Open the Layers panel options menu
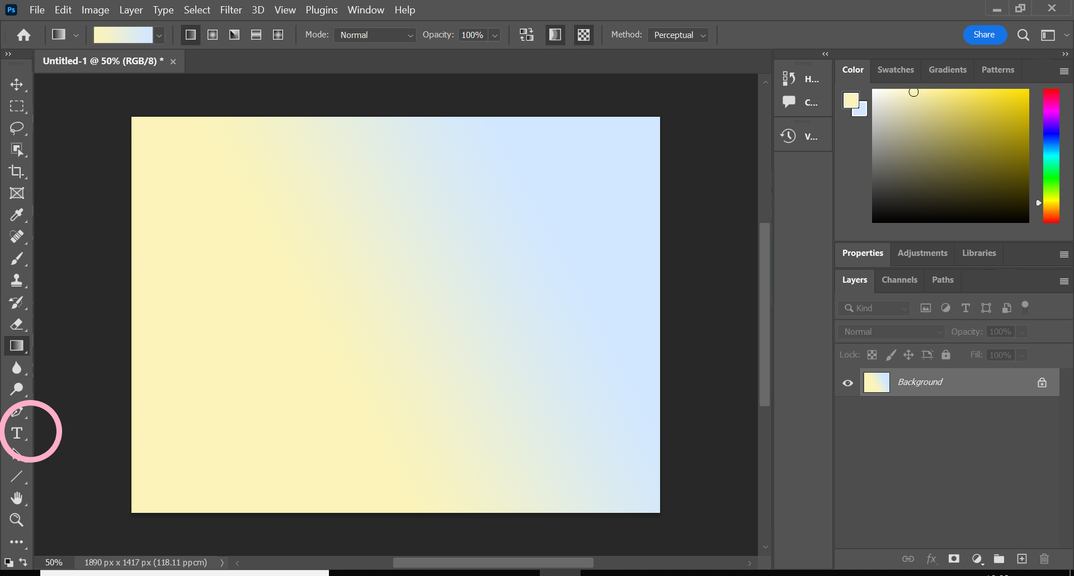The height and width of the screenshot is (576, 1074). tap(1064, 282)
